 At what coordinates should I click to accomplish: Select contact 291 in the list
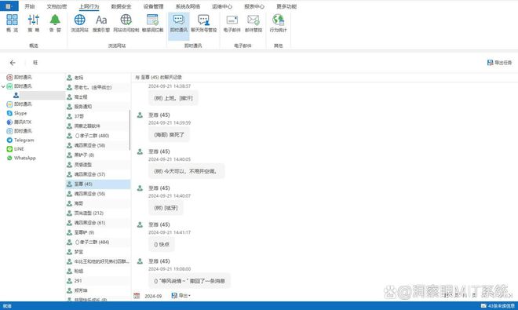98,281
